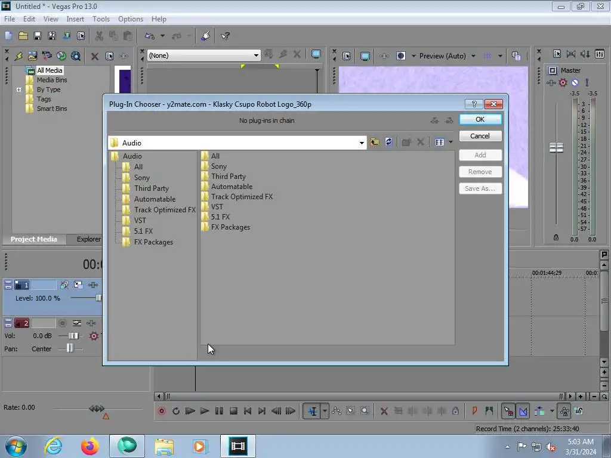Click Cancel in Plug-In Chooser
Screen dimensions: 611x458
480,136
